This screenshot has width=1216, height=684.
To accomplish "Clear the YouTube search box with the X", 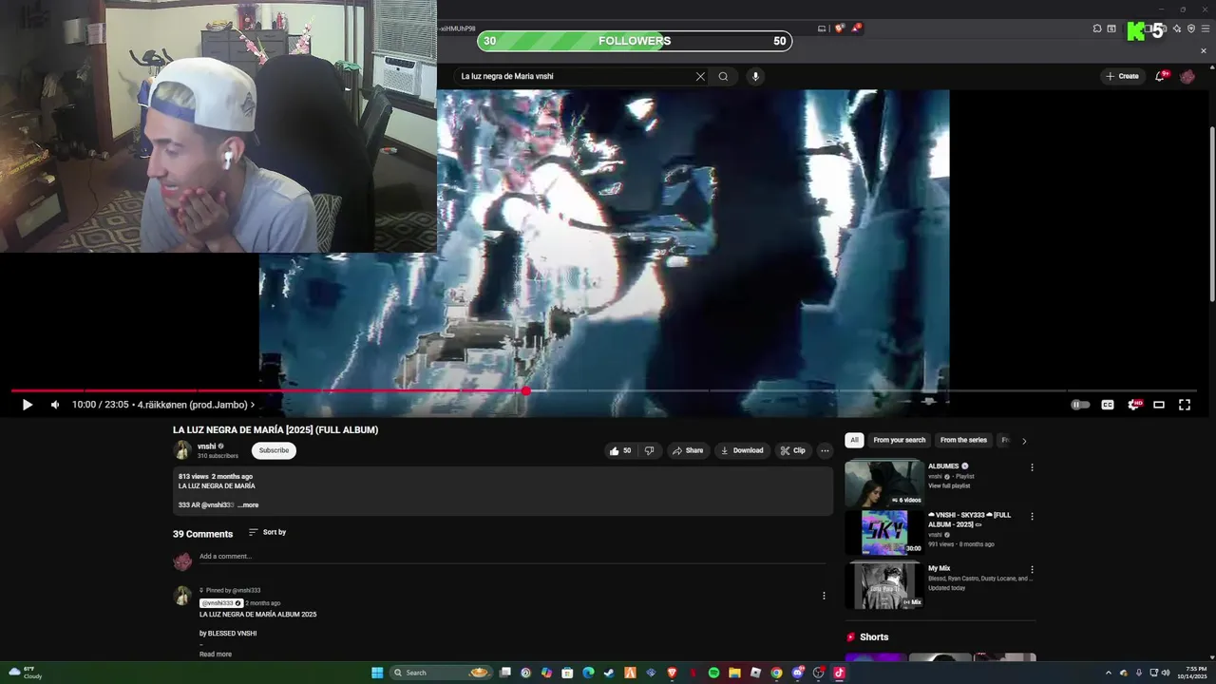I will 700,76.
